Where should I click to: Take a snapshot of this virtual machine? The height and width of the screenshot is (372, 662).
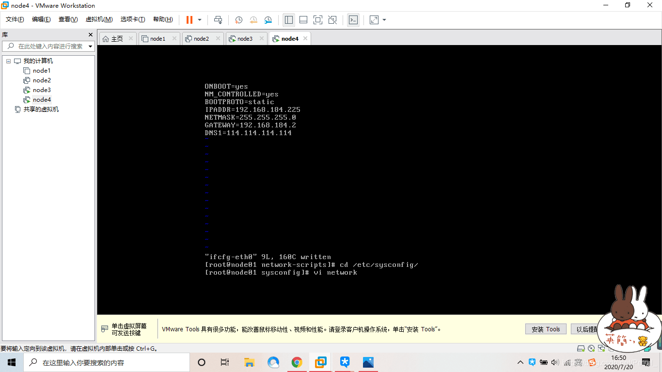point(238,20)
